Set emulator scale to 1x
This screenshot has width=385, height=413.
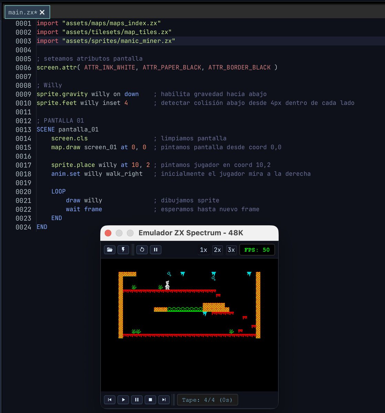pyautogui.click(x=204, y=250)
